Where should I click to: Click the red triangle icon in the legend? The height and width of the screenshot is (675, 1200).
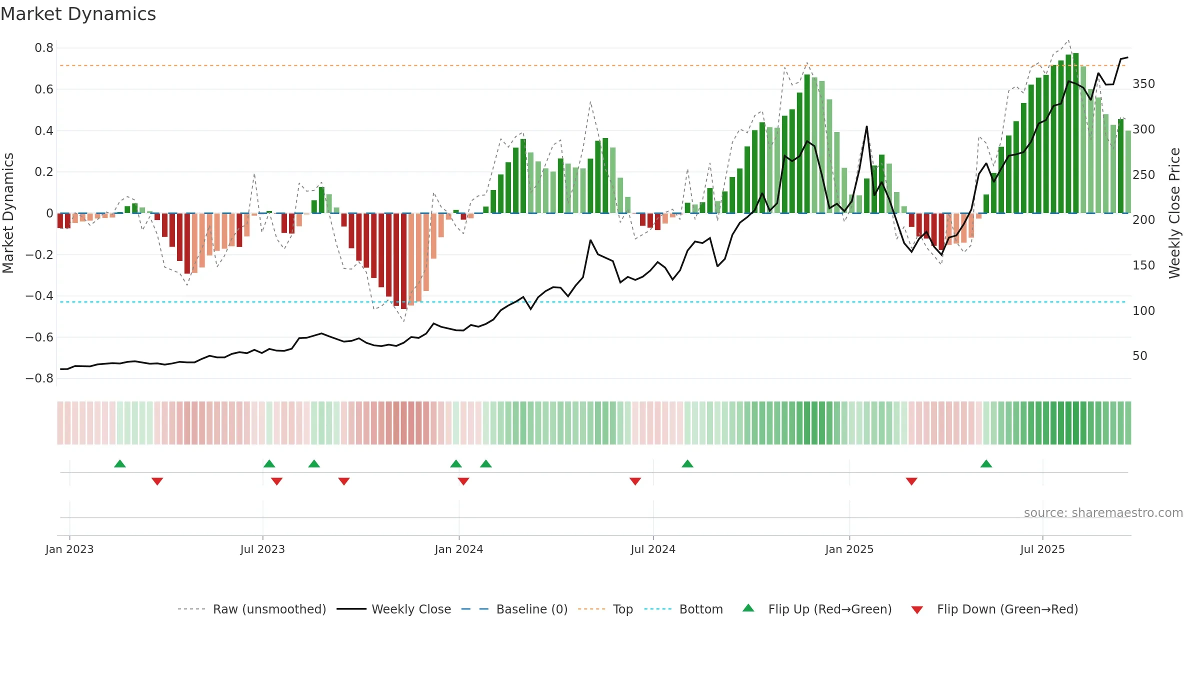coord(917,610)
